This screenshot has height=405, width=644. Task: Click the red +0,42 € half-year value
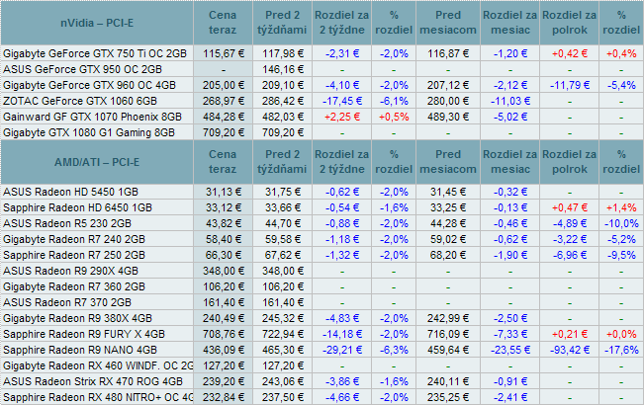(570, 53)
